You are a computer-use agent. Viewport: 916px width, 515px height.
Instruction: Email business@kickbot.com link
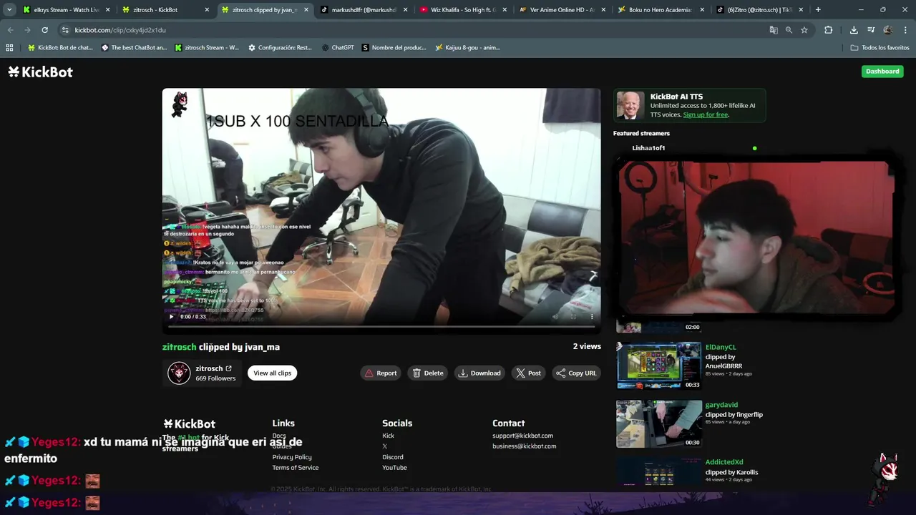pyautogui.click(x=524, y=446)
